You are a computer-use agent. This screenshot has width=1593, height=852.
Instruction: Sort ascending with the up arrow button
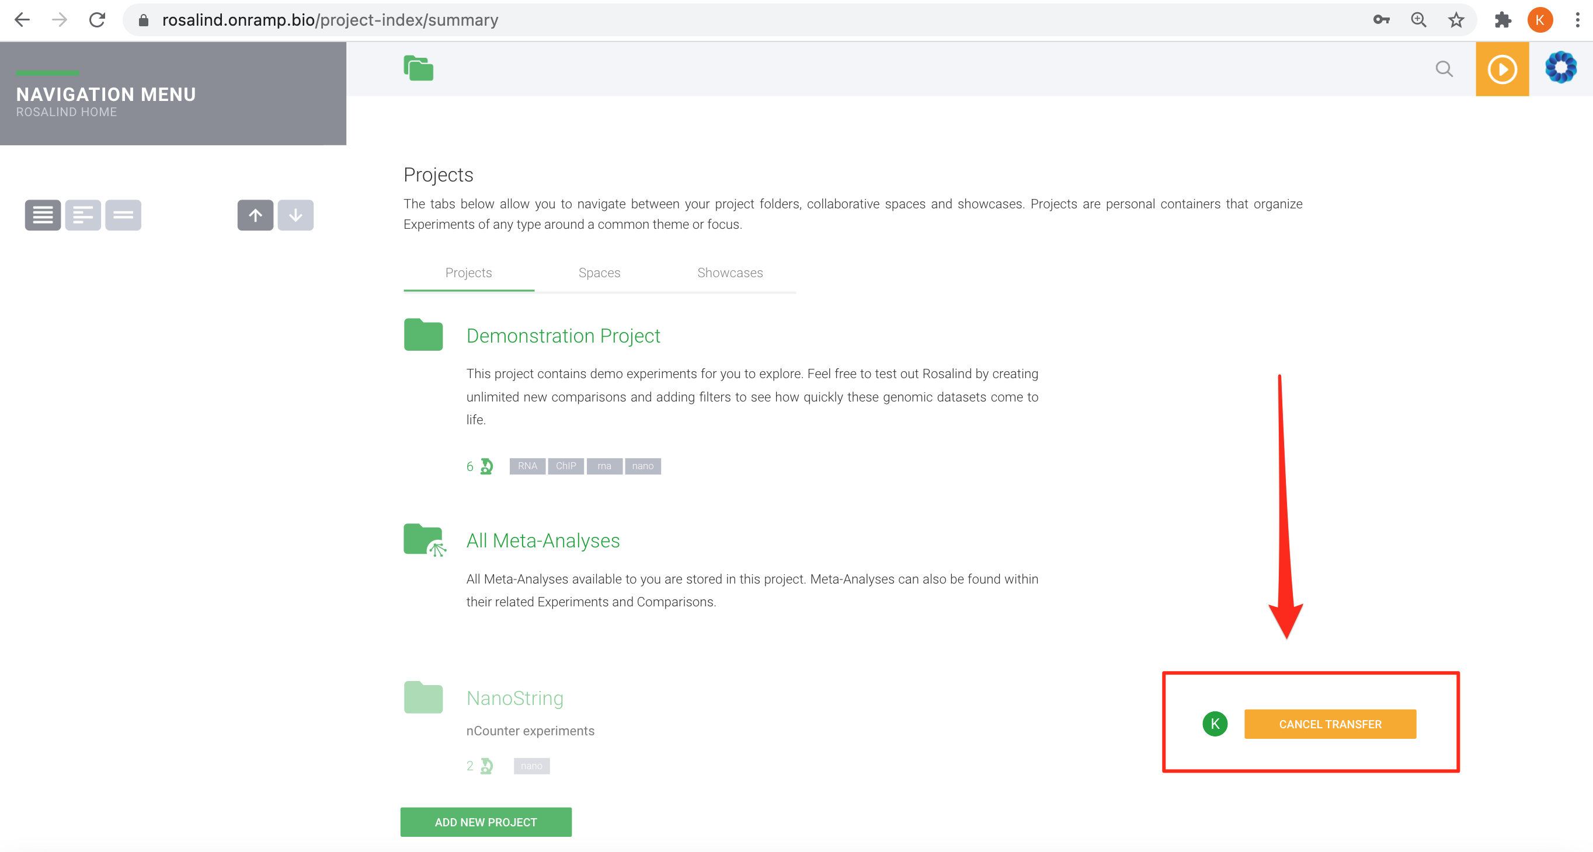pyautogui.click(x=255, y=215)
